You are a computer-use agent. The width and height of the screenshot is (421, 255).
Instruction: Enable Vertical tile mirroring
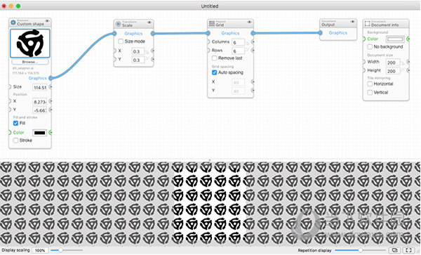point(370,93)
